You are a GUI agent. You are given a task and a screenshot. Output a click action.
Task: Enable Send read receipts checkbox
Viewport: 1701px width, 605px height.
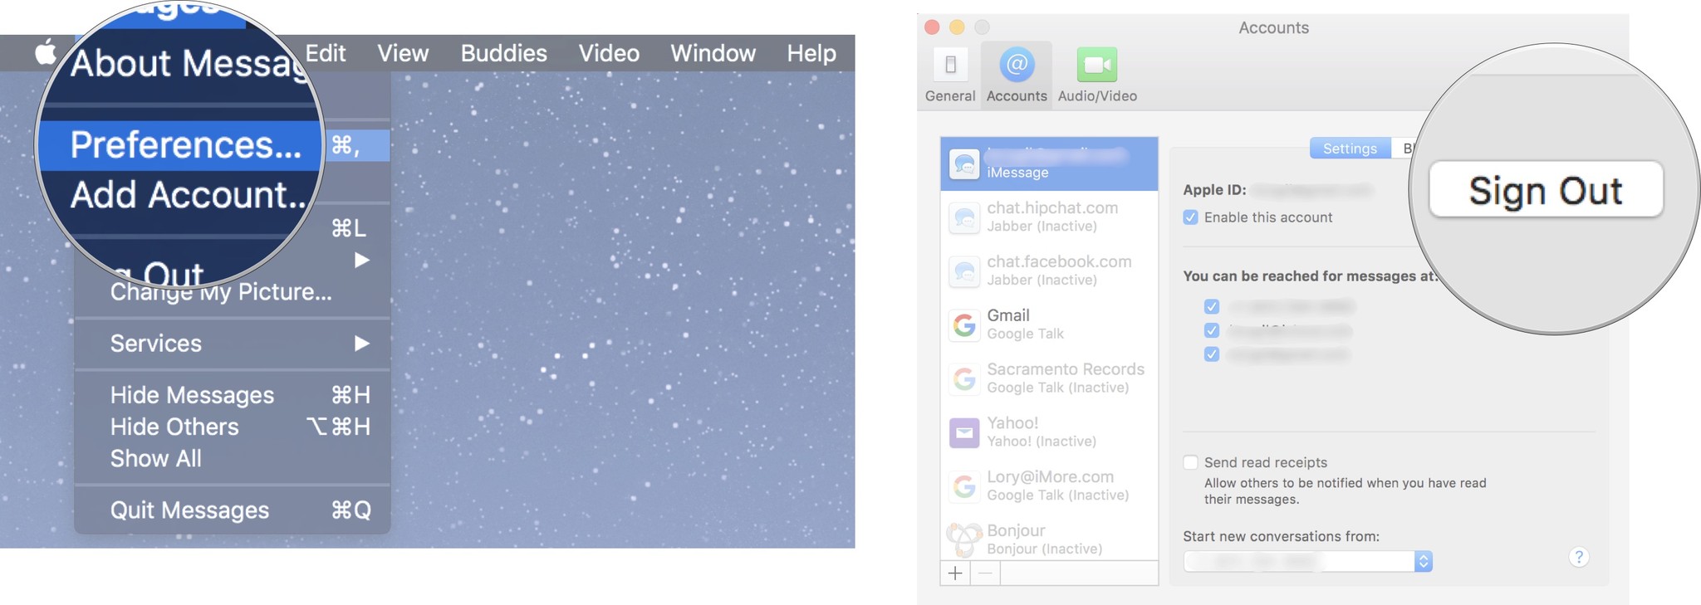pos(1190,462)
